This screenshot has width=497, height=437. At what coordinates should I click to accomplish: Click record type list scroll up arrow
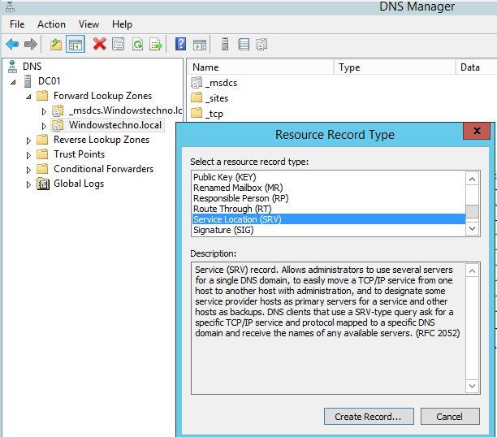[472, 180]
